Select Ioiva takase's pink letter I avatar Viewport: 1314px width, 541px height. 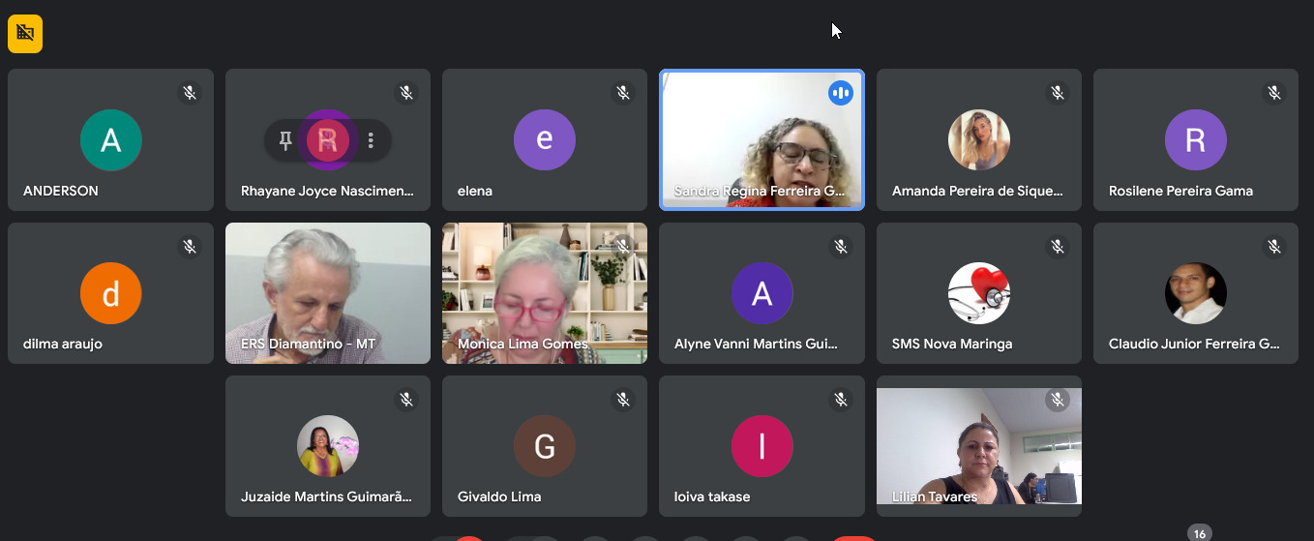tap(762, 446)
